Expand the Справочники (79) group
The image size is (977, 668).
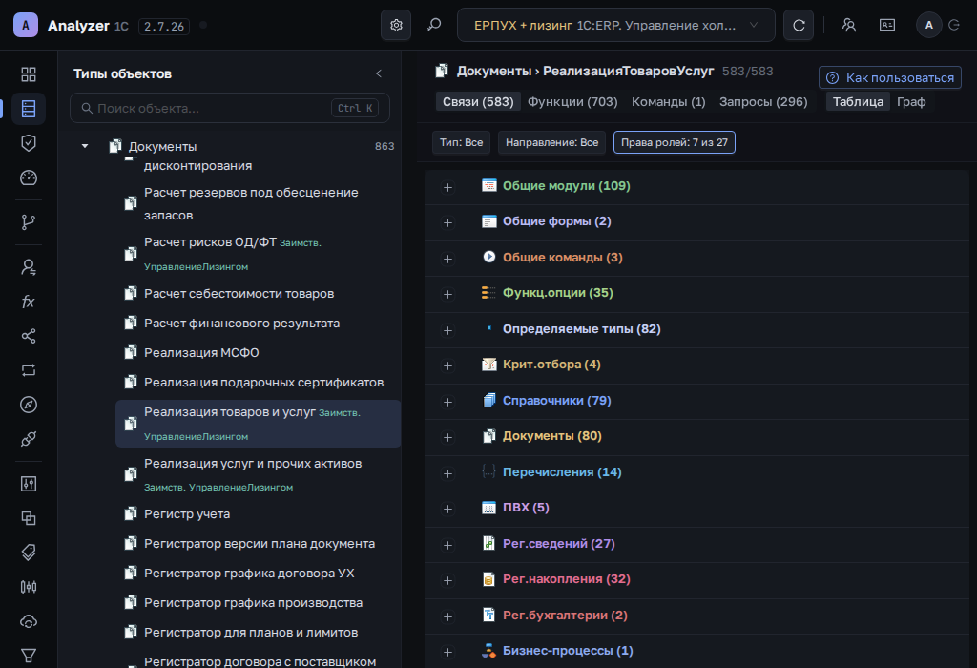tap(447, 402)
